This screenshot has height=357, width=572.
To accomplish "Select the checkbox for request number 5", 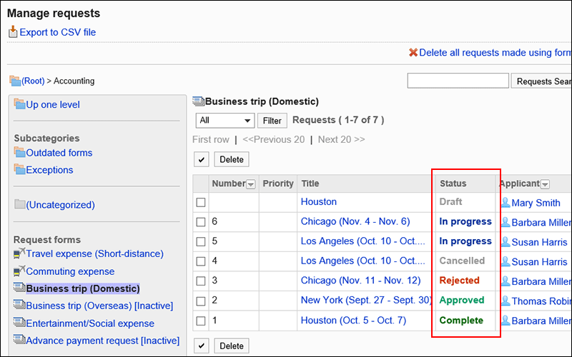I will tap(201, 241).
